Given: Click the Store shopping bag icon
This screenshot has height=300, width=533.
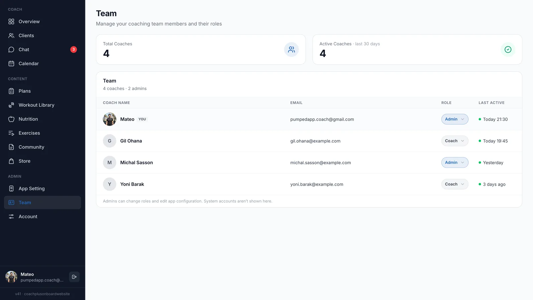Looking at the screenshot, I should pyautogui.click(x=11, y=161).
